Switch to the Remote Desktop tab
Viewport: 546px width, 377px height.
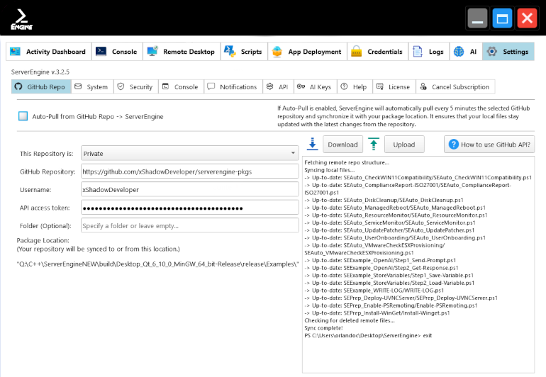pos(181,52)
